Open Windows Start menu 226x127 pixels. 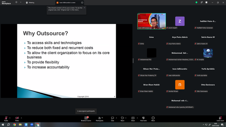point(3,125)
